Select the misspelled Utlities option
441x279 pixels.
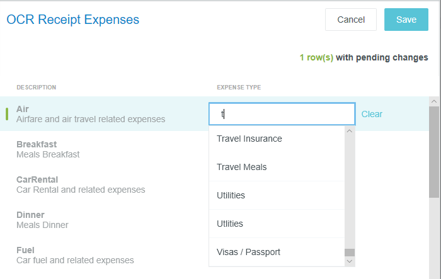coord(230,224)
